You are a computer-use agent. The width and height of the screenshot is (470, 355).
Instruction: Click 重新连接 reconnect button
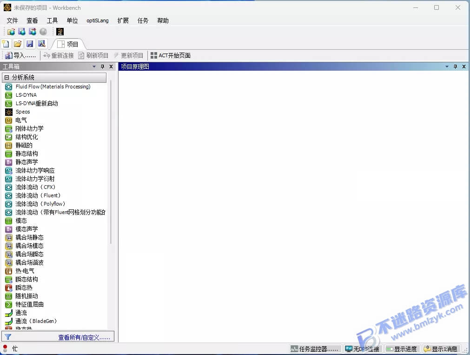[58, 55]
